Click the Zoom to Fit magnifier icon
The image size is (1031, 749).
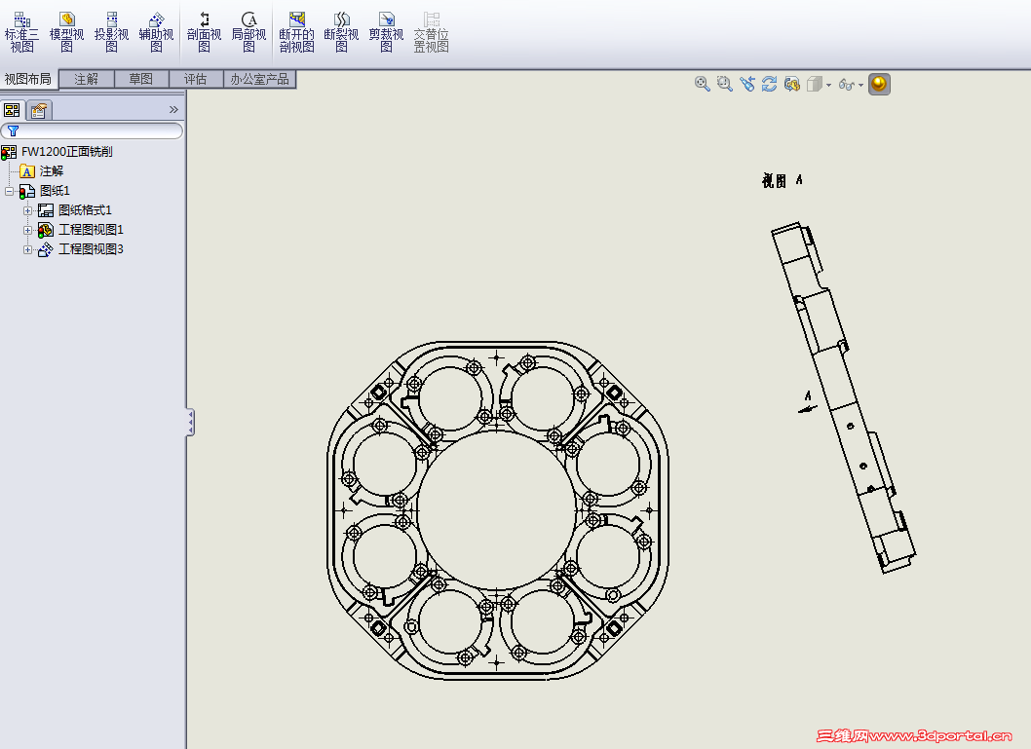703,84
